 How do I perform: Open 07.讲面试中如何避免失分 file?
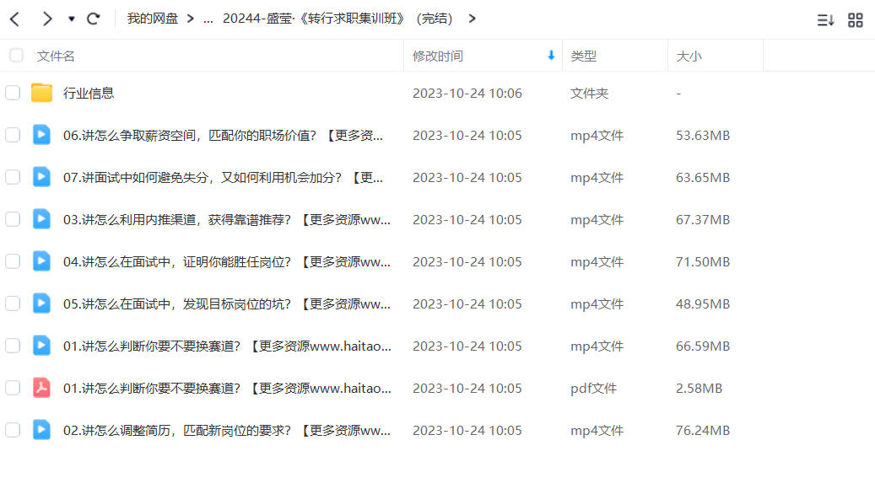[x=223, y=177]
